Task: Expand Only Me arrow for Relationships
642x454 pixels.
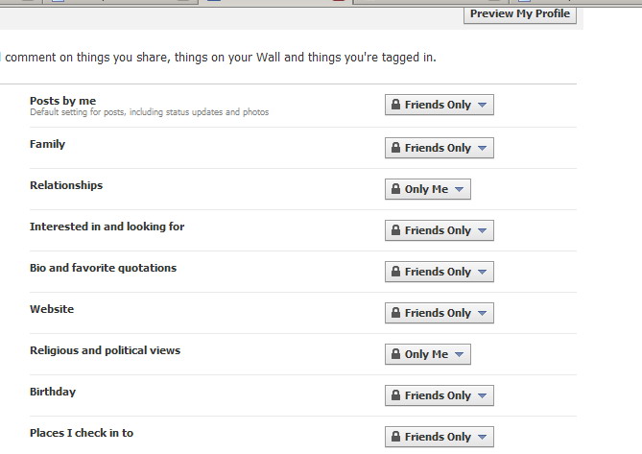Action: (x=460, y=189)
